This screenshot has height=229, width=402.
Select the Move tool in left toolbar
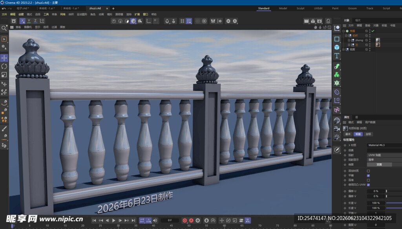click(x=4, y=58)
